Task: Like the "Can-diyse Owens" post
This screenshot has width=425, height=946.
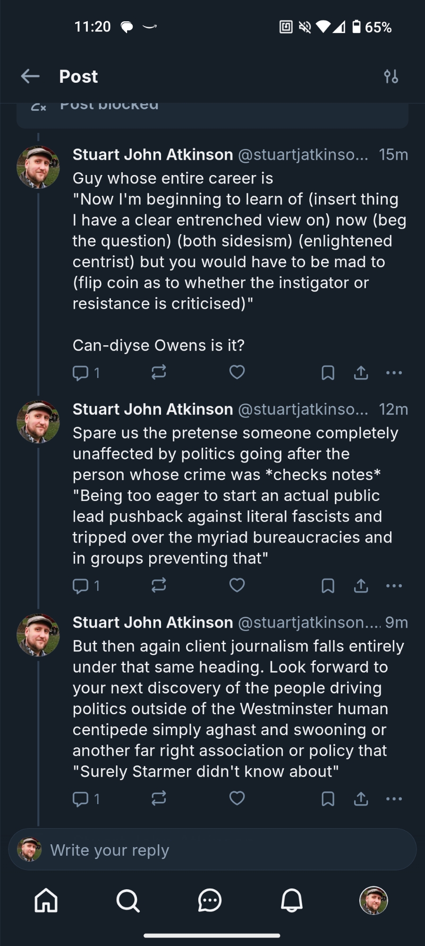Action: pos(237,373)
